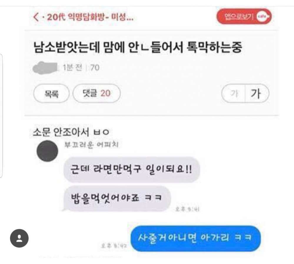Select the post title 남소받앗는데 text
This screenshot has height=264, width=294.
[138, 47]
